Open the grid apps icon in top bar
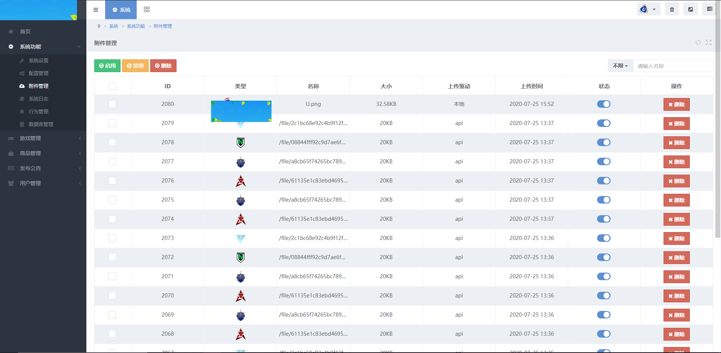 146,9
